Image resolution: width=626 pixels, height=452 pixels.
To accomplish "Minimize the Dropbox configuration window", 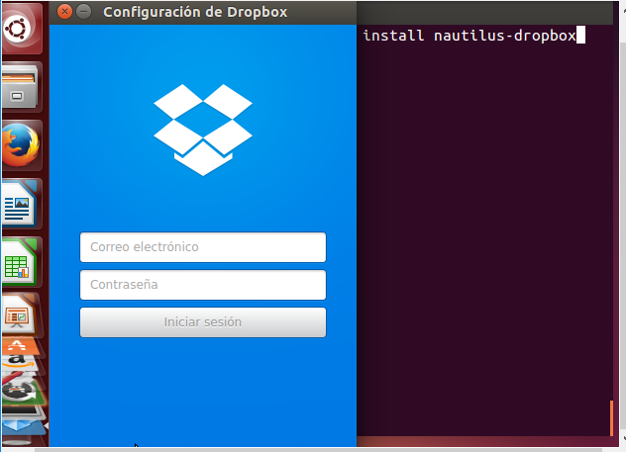I will click(x=83, y=12).
